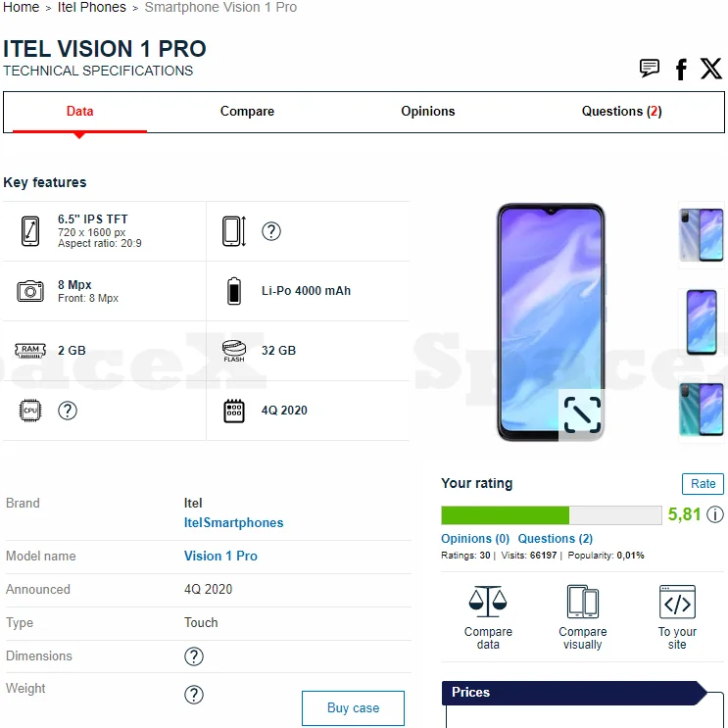
Task: Select the Questions (2) tab
Action: coord(621,112)
